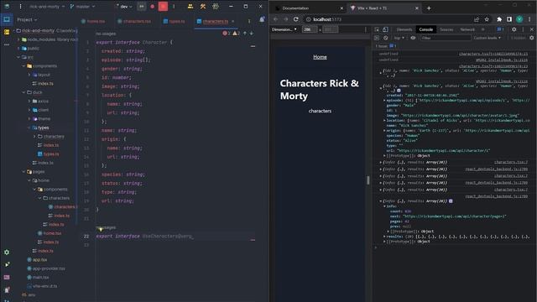Screen dimensions: 537x302
Task: Open types.ts file in project tree
Action: (49, 154)
